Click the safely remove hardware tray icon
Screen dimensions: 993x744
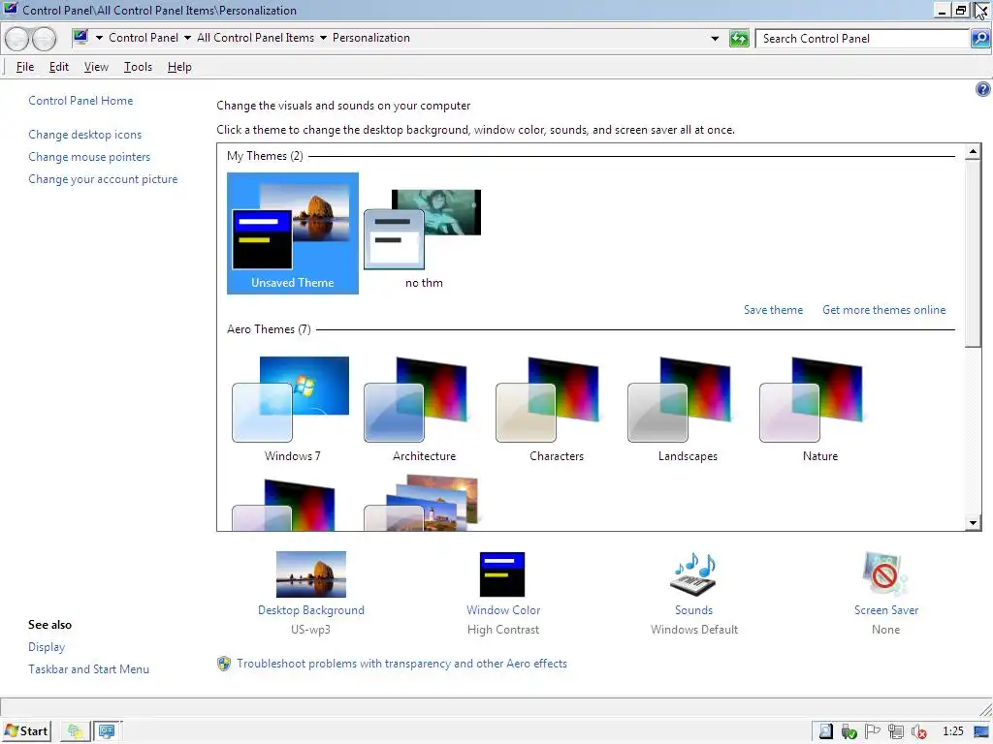click(849, 732)
